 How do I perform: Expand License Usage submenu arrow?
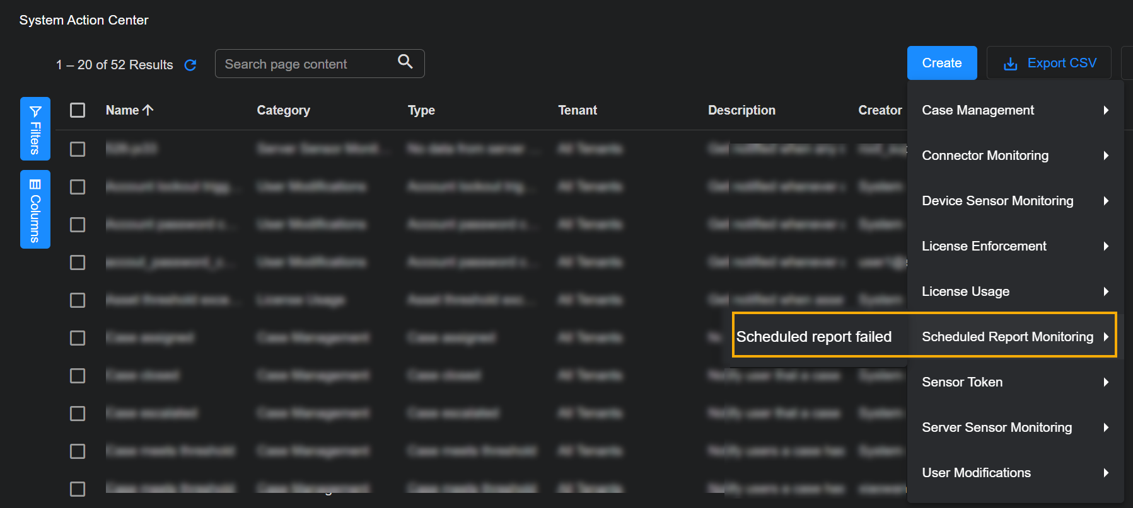pyautogui.click(x=1106, y=291)
